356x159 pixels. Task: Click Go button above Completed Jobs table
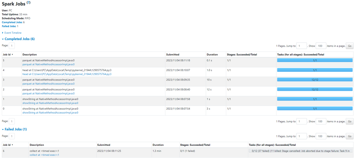[x=350, y=46]
